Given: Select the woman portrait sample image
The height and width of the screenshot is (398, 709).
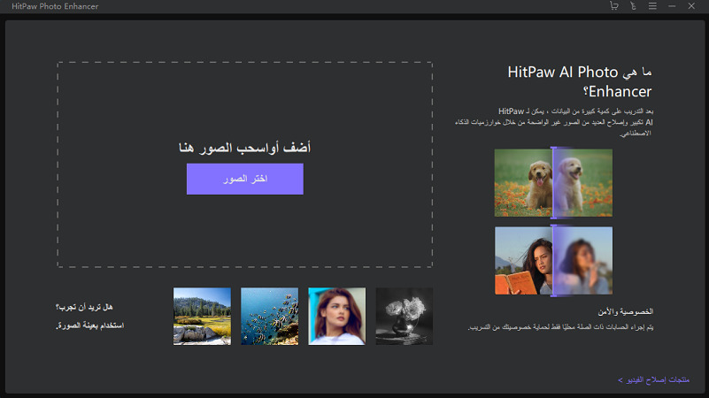Looking at the screenshot, I should [x=337, y=317].
